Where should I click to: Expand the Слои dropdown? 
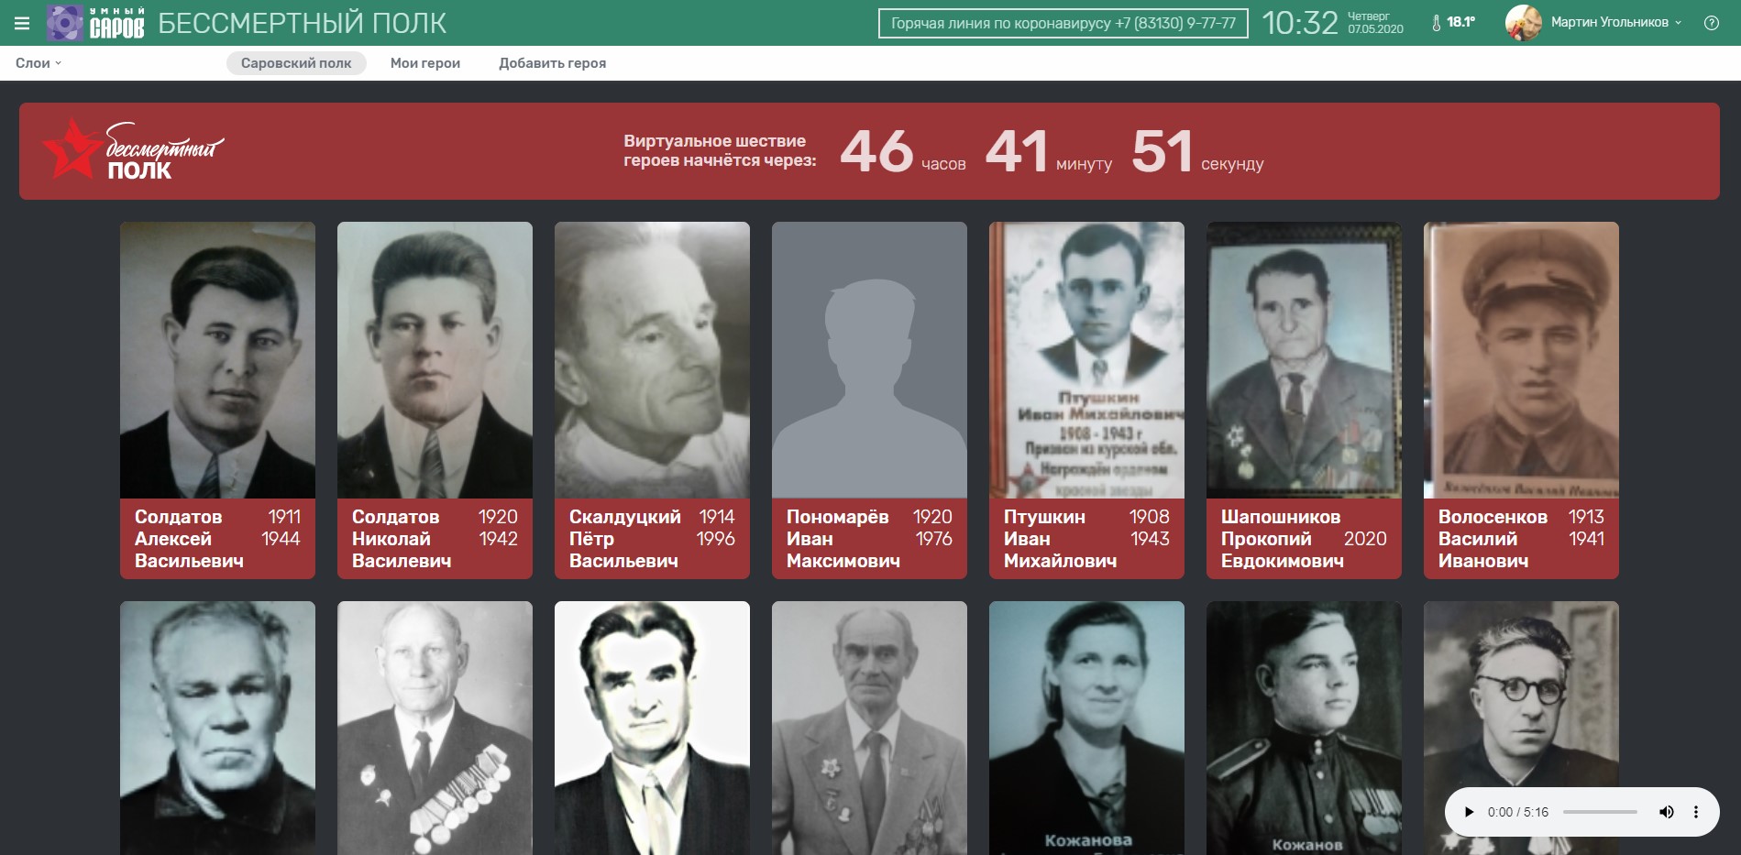pos(39,63)
